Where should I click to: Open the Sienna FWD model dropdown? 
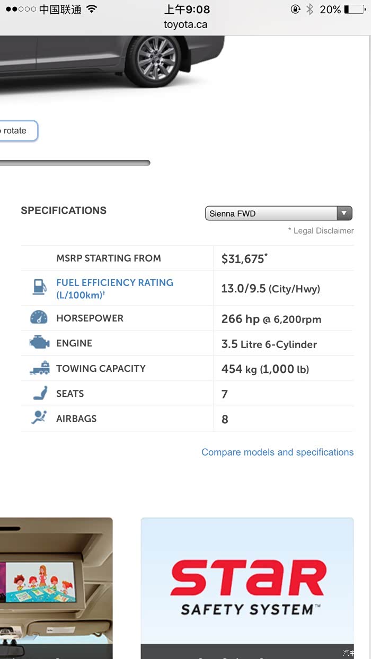coord(271,213)
